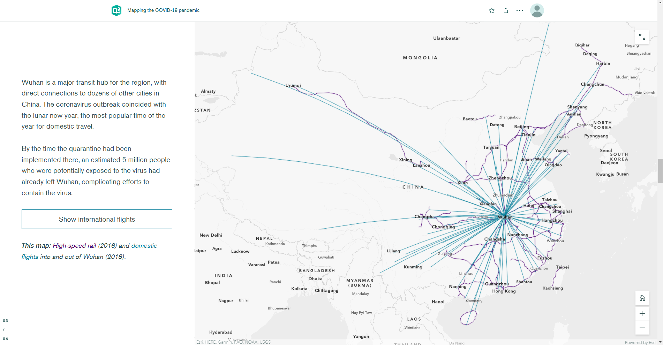Click the Yangon label on the map
This screenshot has height=345, width=663.
tap(361, 337)
